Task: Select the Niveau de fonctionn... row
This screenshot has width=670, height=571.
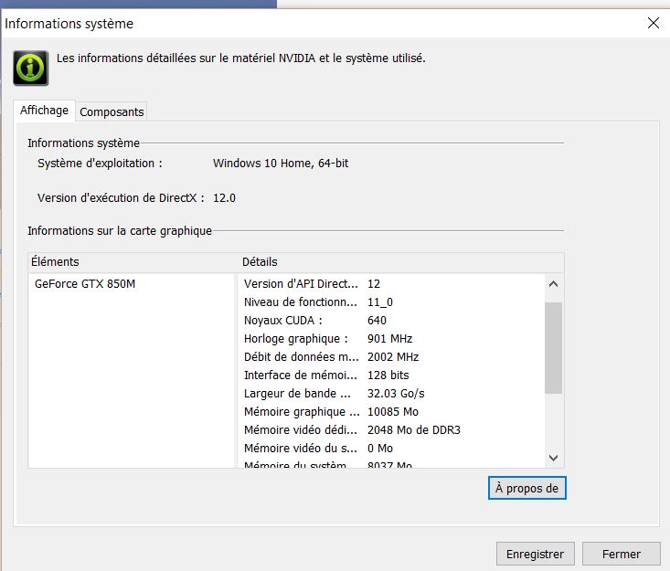Action: coord(391,302)
